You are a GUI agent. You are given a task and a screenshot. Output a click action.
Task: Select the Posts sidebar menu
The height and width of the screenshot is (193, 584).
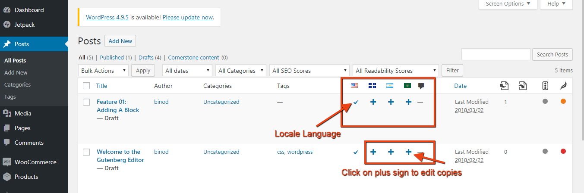[34, 44]
